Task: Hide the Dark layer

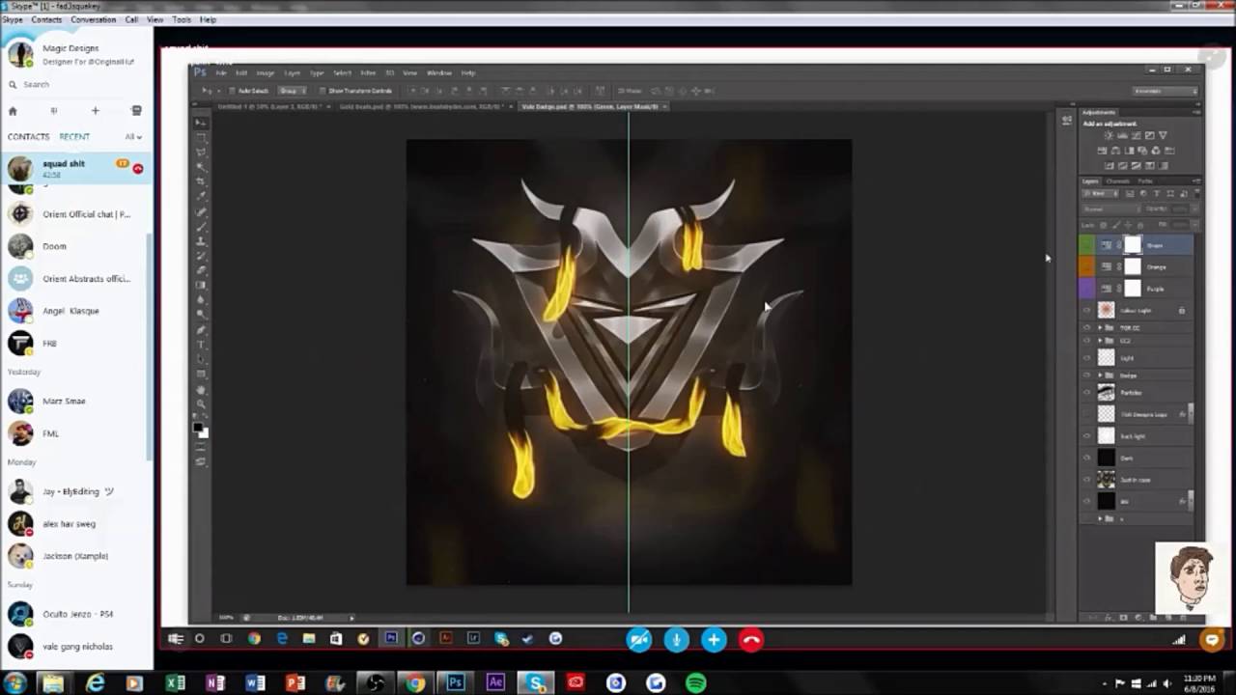Action: point(1087,458)
